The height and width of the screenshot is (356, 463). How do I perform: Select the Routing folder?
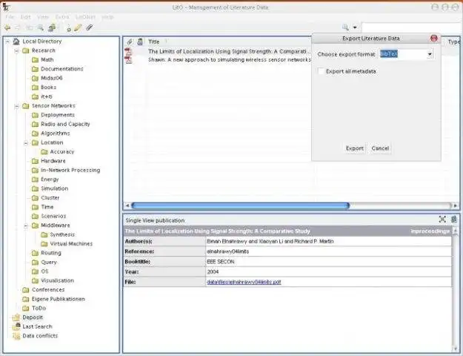(51, 253)
